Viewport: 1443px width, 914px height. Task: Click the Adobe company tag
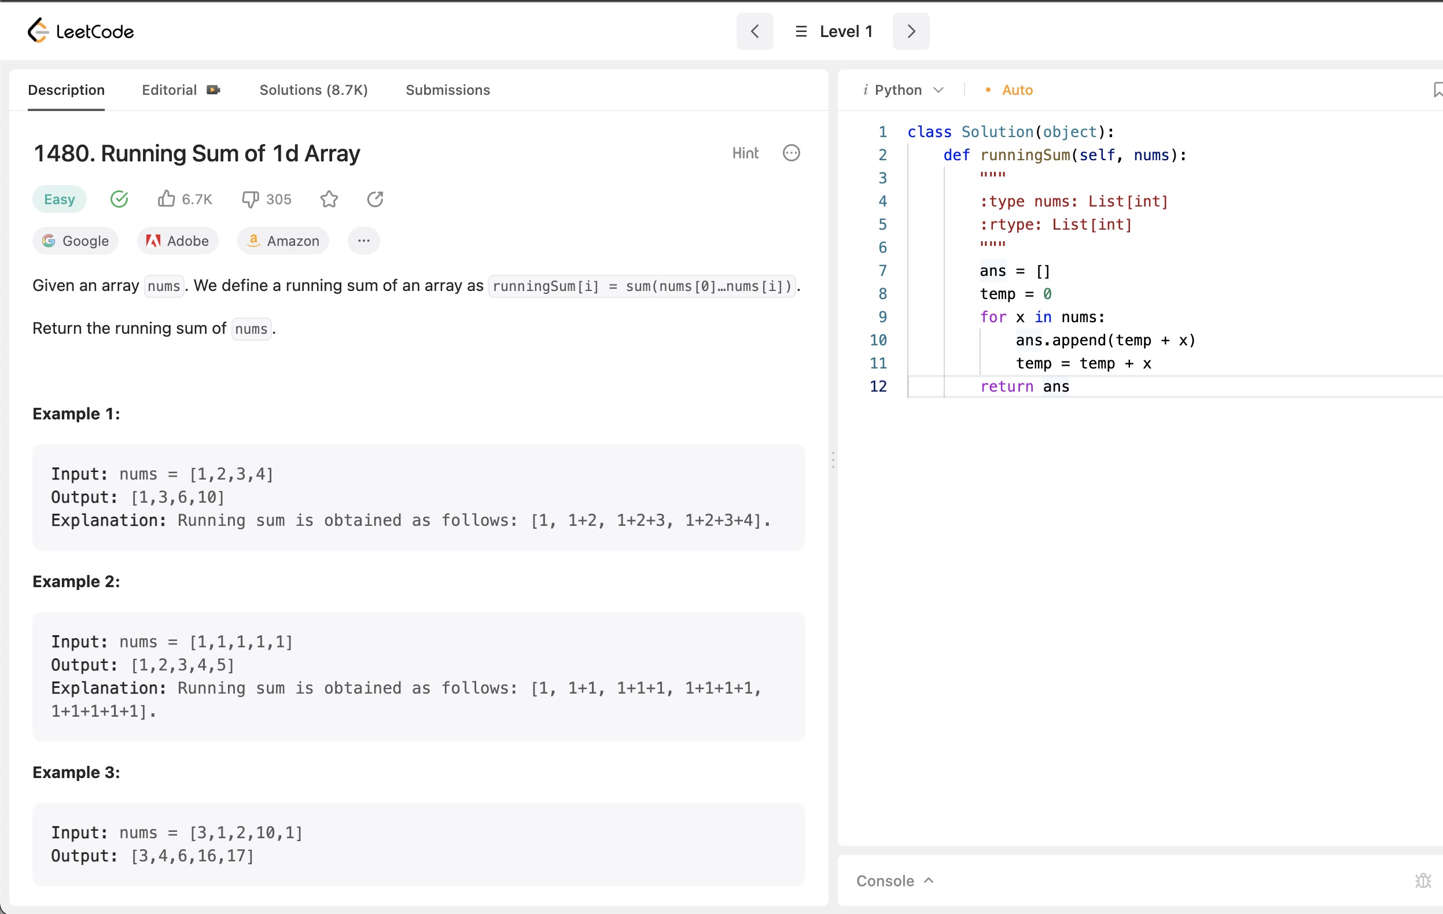point(178,241)
